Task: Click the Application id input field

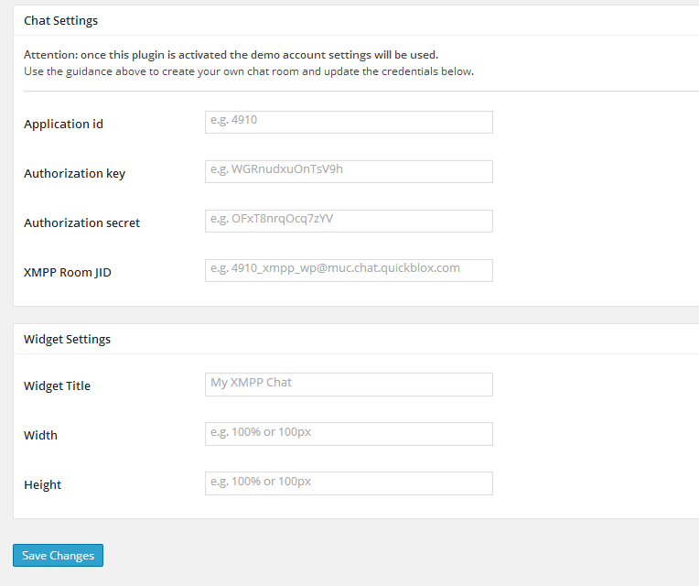Action: [349, 122]
